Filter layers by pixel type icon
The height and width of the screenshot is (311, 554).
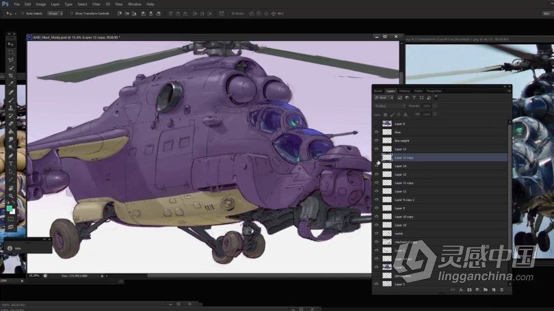pyautogui.click(x=399, y=98)
